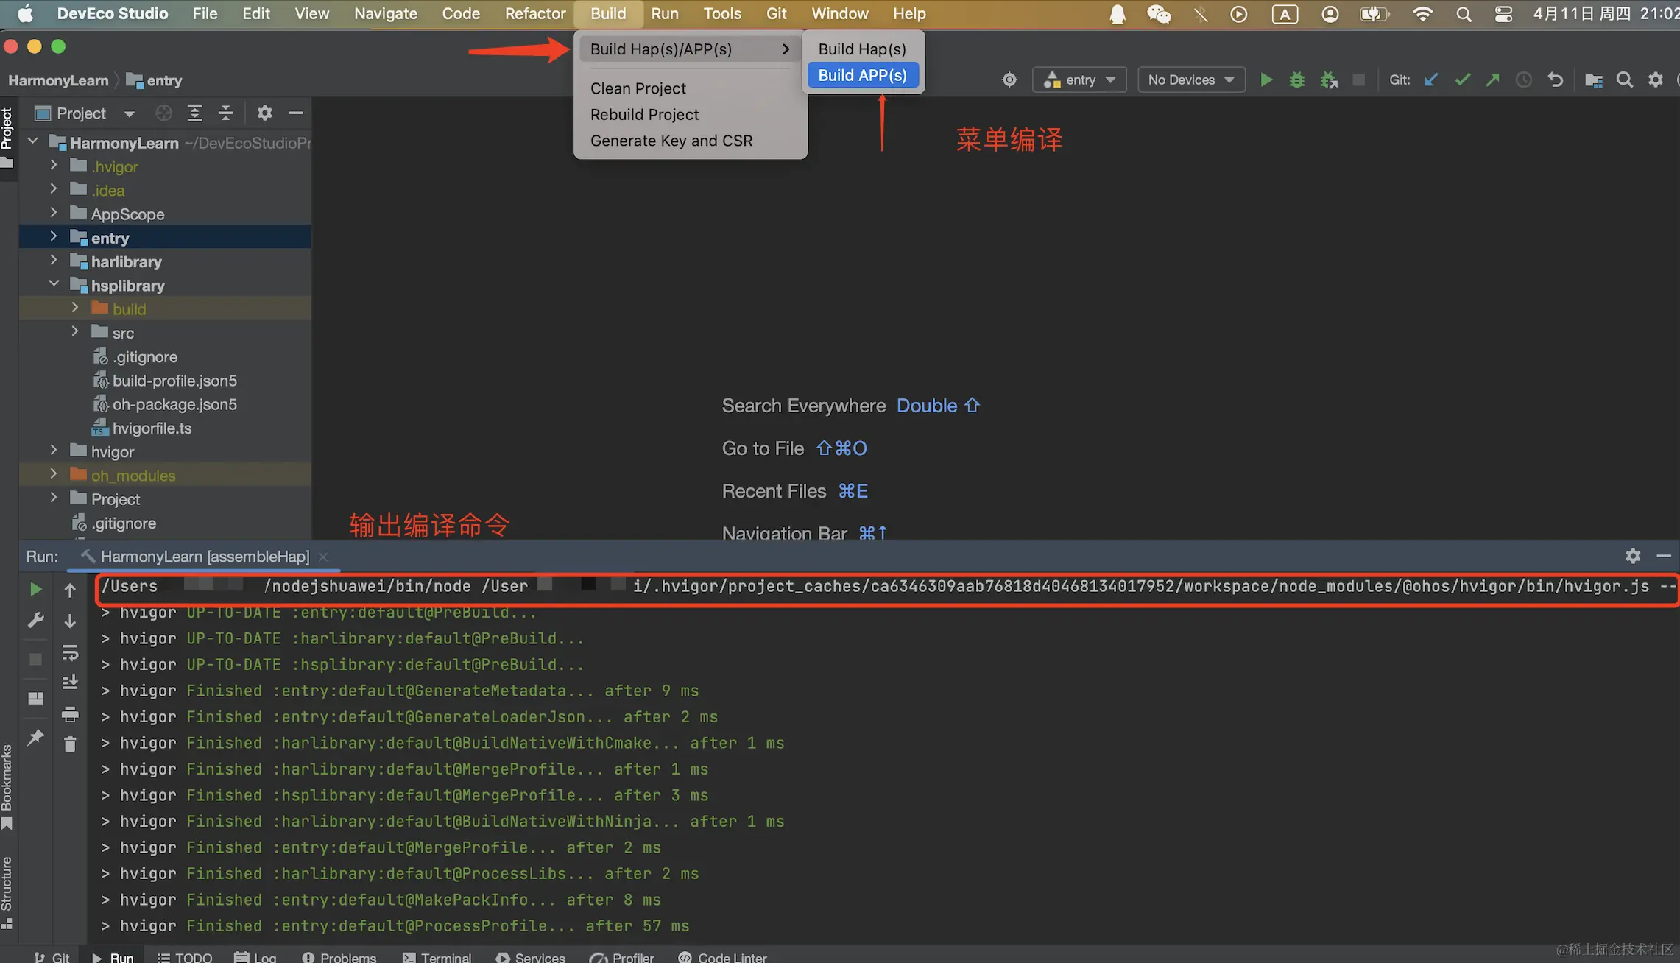
Task: Expand the AppScope folder
Action: click(53, 213)
